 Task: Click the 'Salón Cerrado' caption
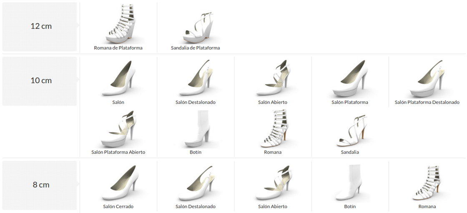pyautogui.click(x=118, y=206)
